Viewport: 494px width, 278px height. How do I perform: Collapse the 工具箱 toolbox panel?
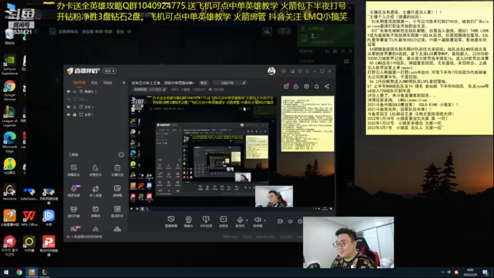[121, 154]
